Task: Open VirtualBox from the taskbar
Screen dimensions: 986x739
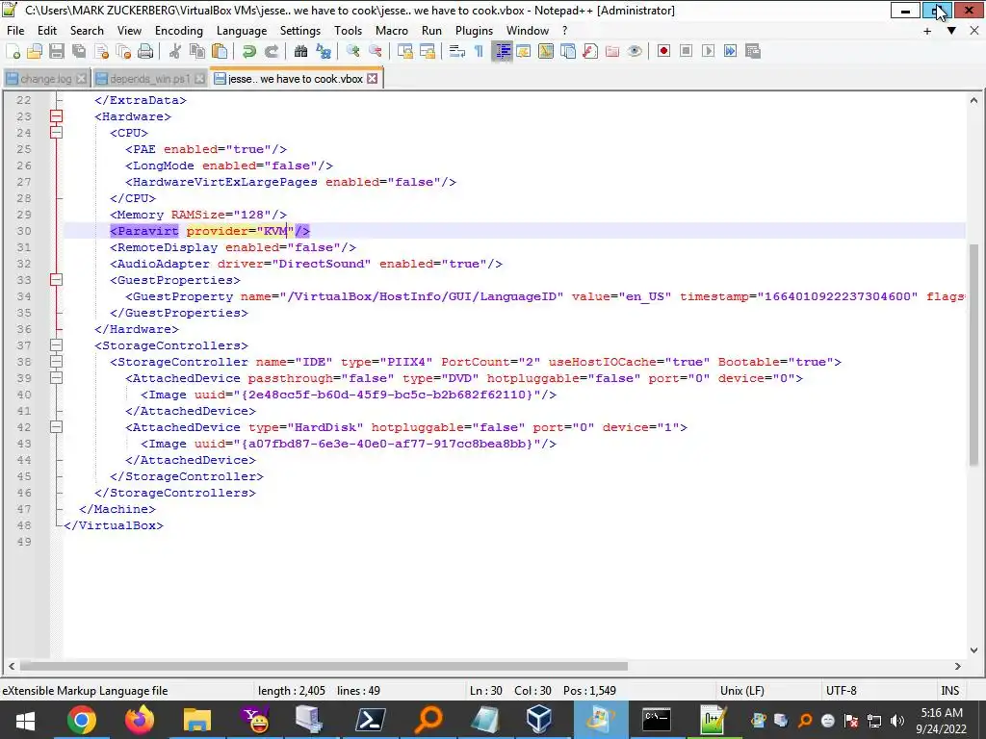Action: click(539, 720)
